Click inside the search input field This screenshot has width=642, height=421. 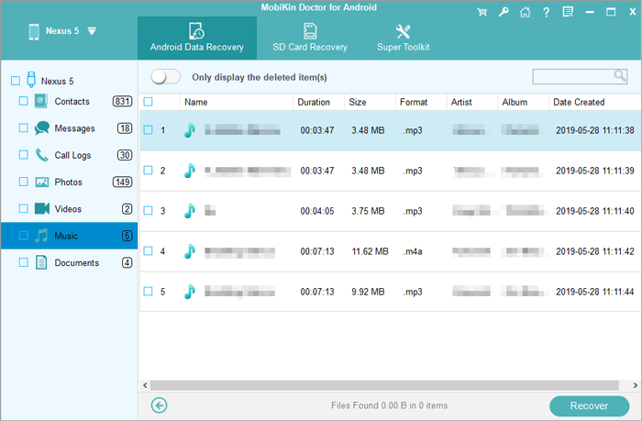[572, 76]
